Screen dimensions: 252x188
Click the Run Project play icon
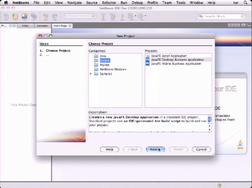pos(123,16)
